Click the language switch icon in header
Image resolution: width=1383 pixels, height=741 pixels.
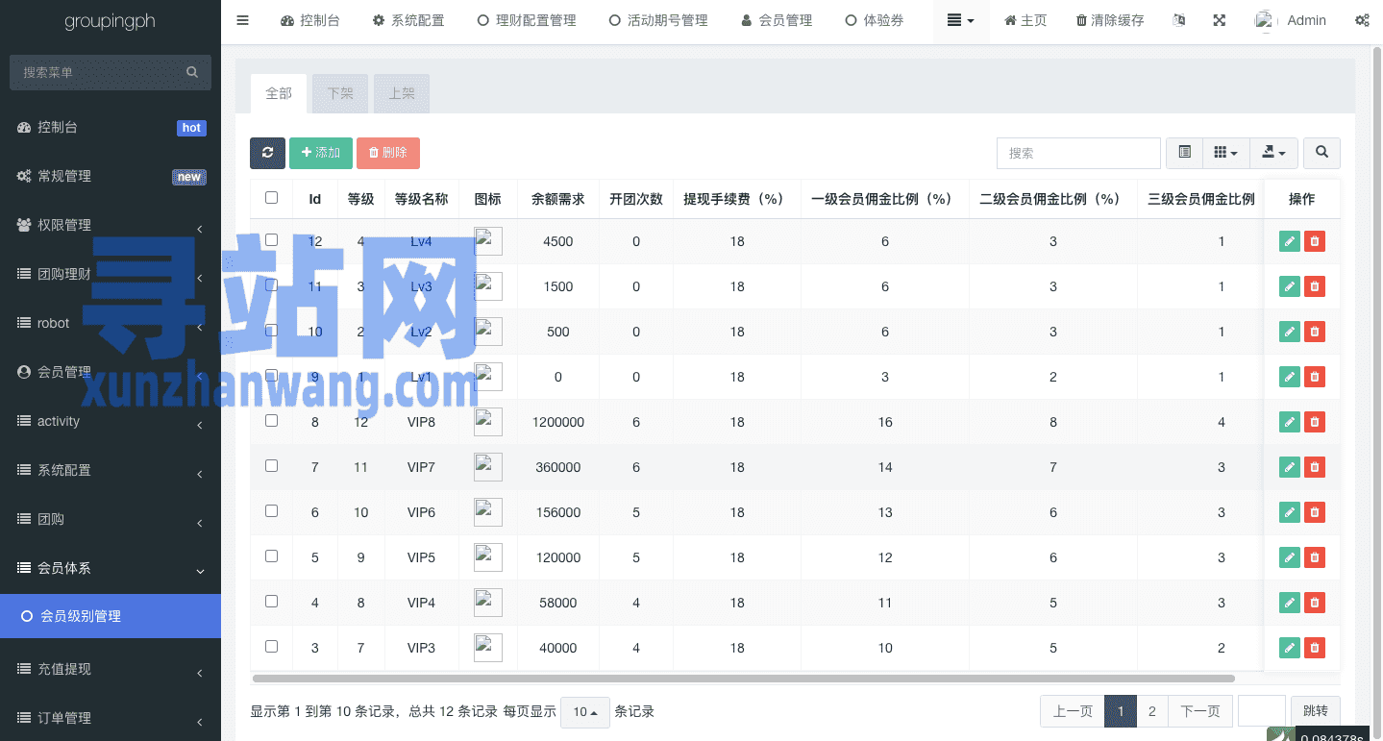tap(1179, 20)
